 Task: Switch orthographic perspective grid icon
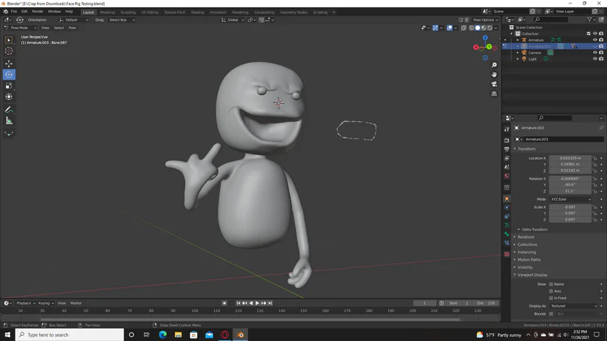(494, 94)
